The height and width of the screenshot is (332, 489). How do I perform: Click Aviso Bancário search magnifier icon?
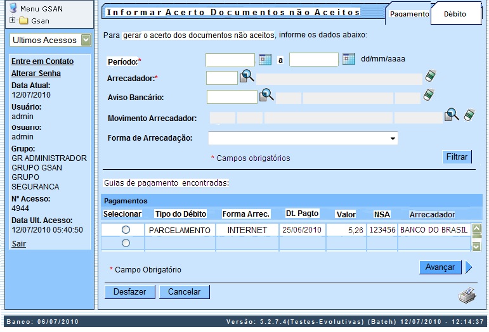pyautogui.click(x=266, y=96)
